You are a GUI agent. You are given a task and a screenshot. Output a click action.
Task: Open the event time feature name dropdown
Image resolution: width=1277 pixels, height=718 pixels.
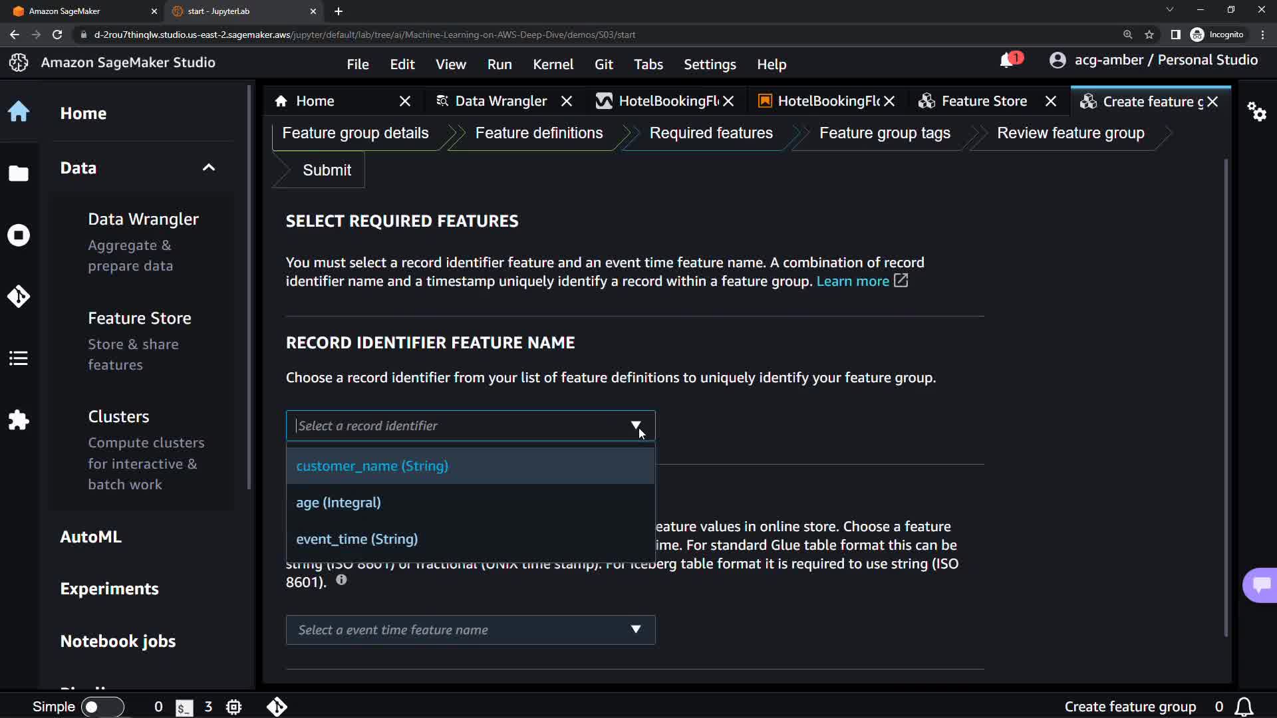470,630
